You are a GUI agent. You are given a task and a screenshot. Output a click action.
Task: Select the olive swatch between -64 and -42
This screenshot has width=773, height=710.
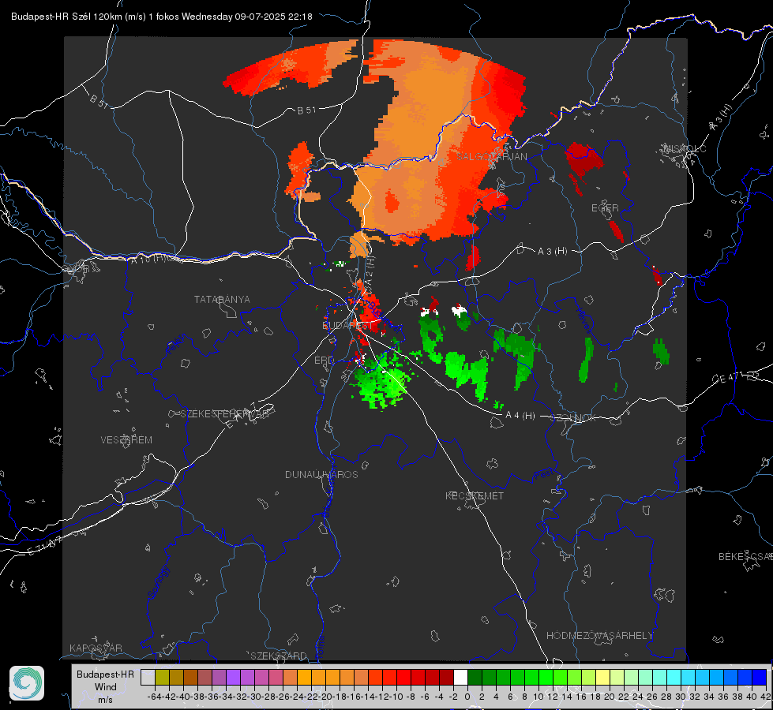162,678
